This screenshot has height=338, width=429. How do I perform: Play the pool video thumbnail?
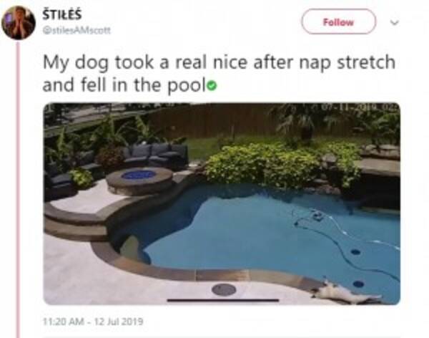coord(222,203)
